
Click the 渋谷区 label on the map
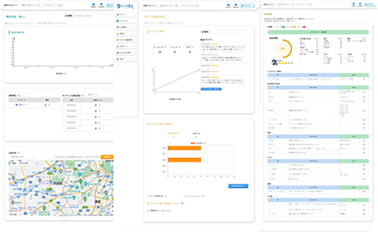[x=58, y=183]
